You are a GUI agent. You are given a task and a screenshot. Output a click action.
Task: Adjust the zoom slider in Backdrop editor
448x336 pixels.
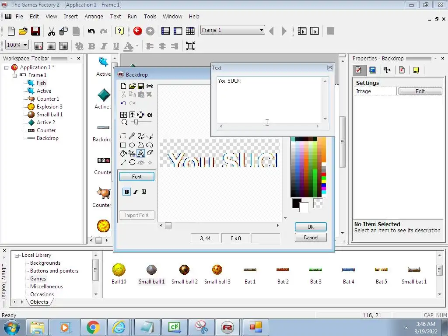[x=136, y=122]
